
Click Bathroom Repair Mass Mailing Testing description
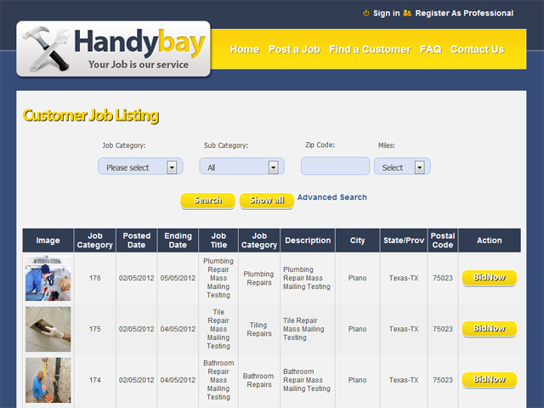(x=307, y=380)
